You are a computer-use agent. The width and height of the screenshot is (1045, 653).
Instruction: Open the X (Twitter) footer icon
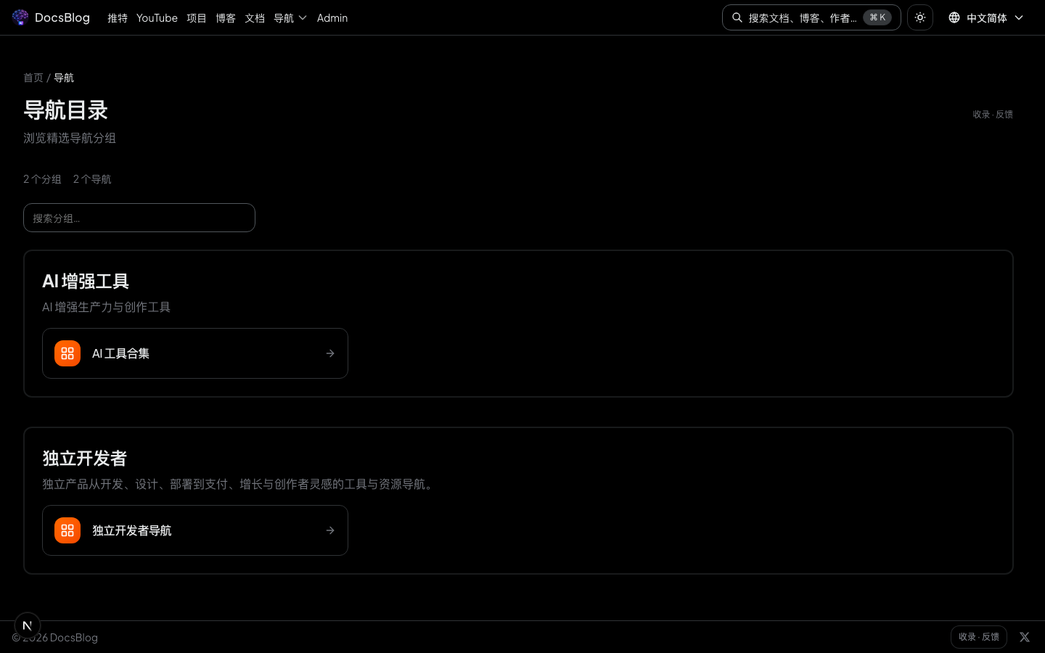pyautogui.click(x=1024, y=637)
